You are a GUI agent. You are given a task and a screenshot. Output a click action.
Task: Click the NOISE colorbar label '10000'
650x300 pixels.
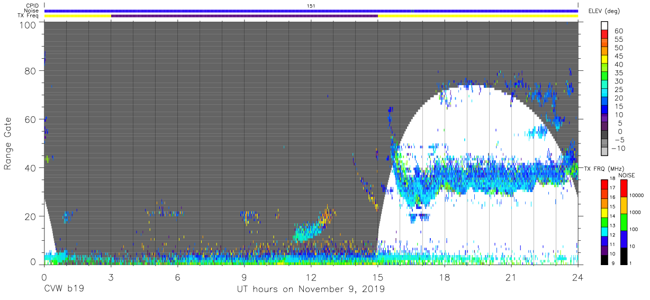(x=637, y=196)
